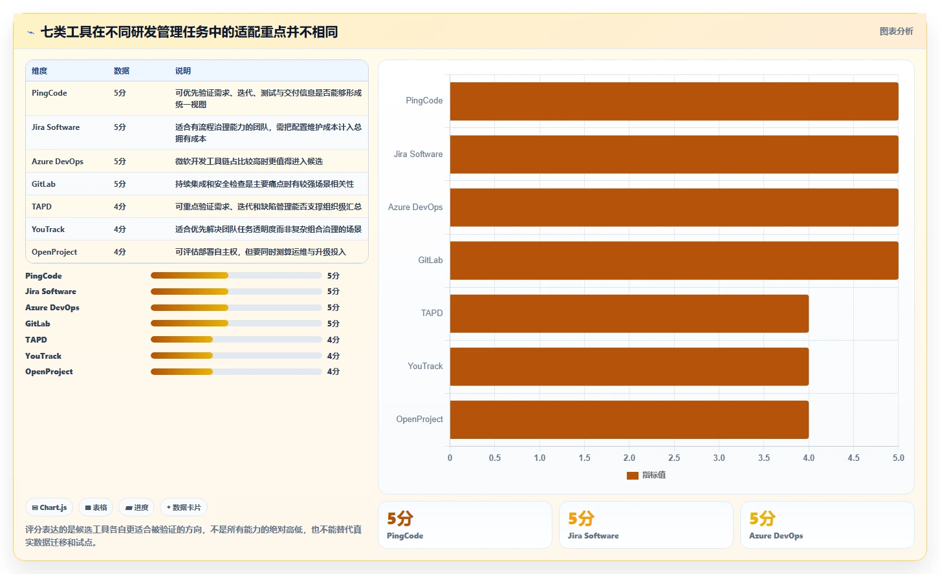Click the x-axis tick label 3.5
The width and height of the screenshot is (940, 574).
tap(764, 458)
